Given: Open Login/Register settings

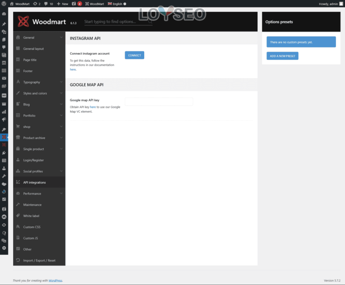Looking at the screenshot, I should [39, 160].
